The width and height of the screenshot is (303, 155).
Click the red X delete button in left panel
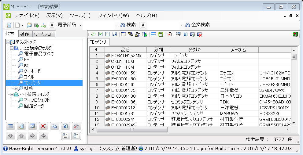[43, 126]
